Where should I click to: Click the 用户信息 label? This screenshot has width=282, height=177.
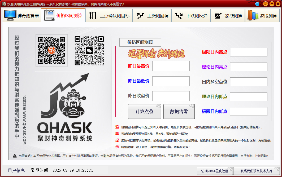[17, 170]
